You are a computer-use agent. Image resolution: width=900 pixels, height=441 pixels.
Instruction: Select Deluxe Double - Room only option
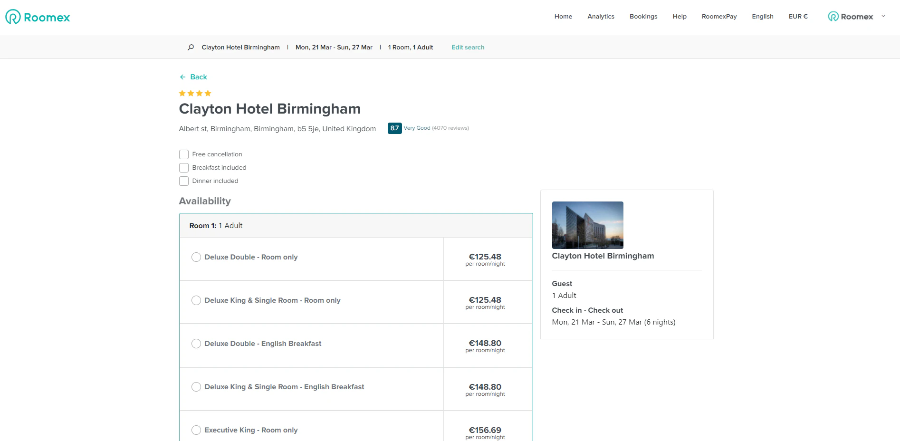[196, 257]
